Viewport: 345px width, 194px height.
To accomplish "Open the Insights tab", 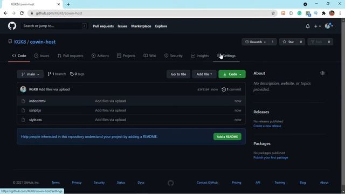I will coord(200,56).
